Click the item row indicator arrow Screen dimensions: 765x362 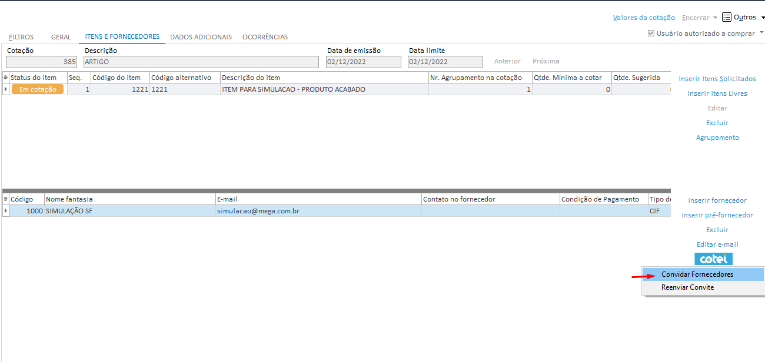(6, 89)
